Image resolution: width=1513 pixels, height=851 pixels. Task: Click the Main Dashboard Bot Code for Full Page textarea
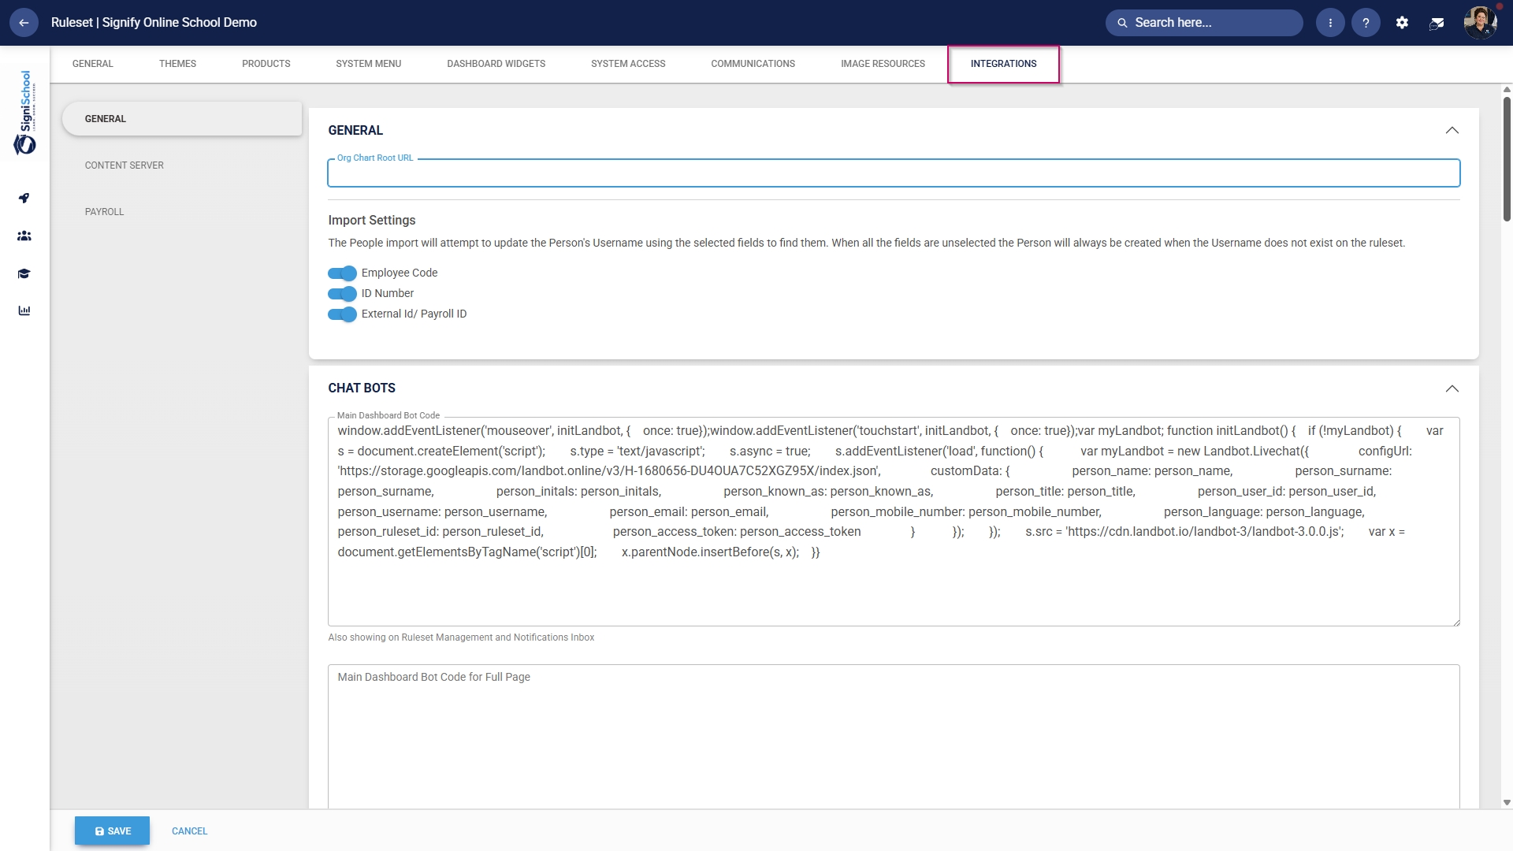point(894,737)
